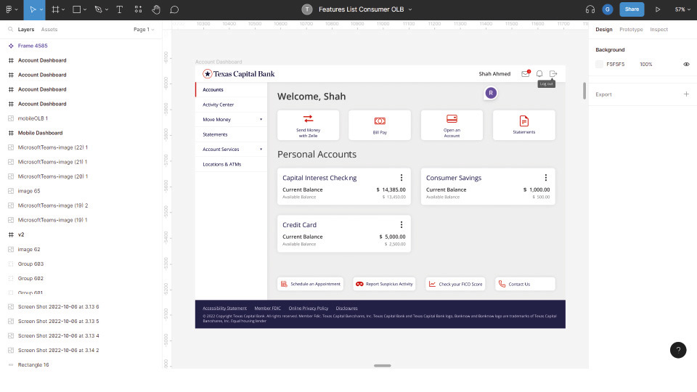
Task: Expand the Frame tool dropdown arrow
Action: [x=63, y=9]
